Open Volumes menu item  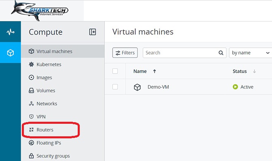pos(63,91)
